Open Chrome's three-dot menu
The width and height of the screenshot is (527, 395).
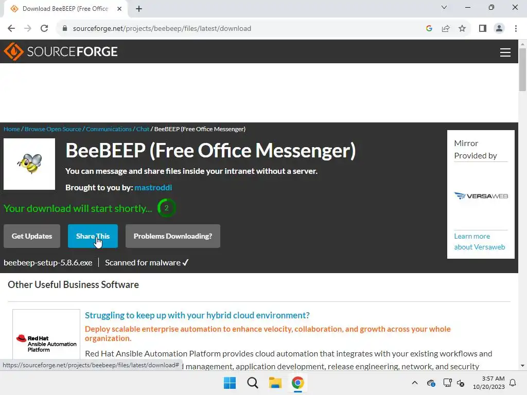coord(516,28)
